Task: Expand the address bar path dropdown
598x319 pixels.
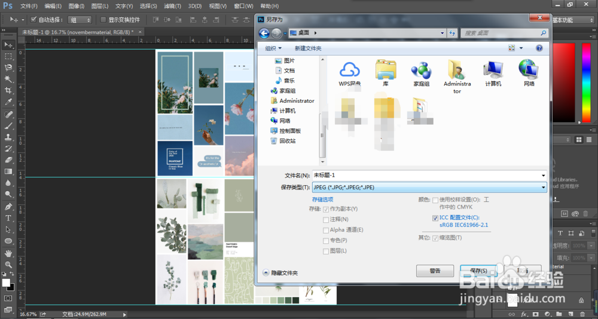Action: tap(442, 33)
